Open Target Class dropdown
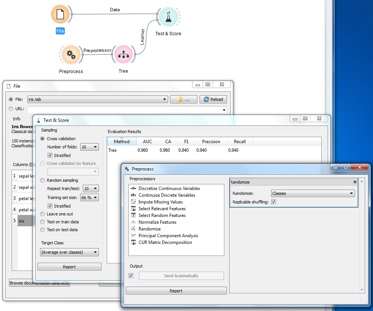Viewport: 373px width, 311px height. pos(69,252)
